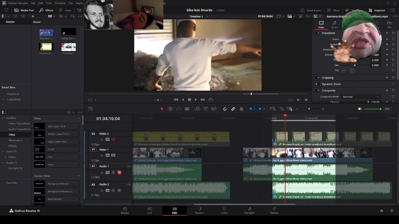Open the Timeline menu
Screen dimensions: 399x224
click(x=60, y=3)
